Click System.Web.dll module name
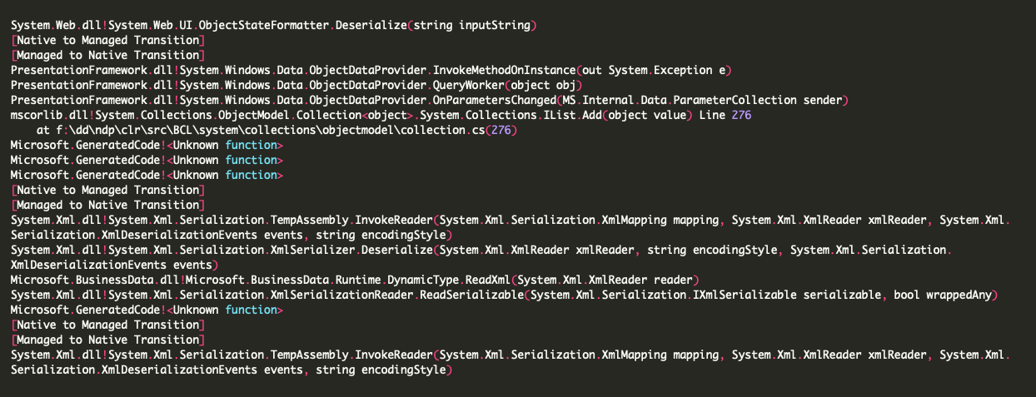This screenshot has width=1036, height=397. (47, 25)
